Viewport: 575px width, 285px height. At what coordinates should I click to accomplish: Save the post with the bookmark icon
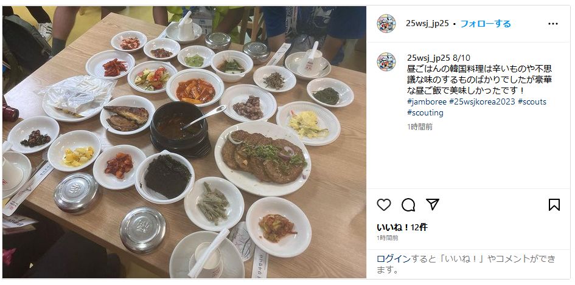[x=554, y=205]
